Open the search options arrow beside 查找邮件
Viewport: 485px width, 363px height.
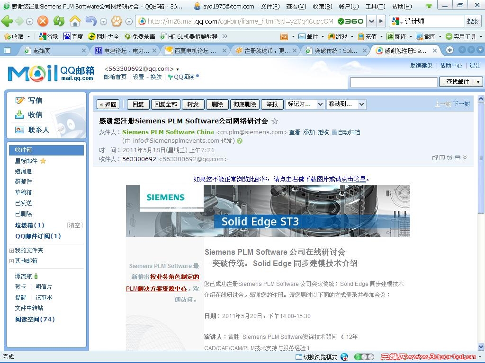click(478, 82)
